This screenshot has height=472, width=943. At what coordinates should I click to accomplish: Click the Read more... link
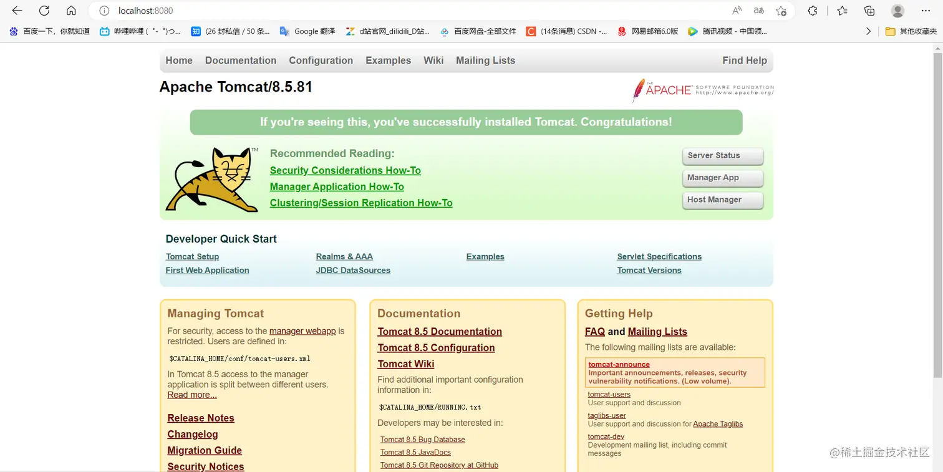click(192, 395)
